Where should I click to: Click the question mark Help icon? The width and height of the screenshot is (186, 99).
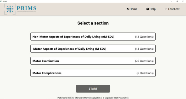coord(148,9)
